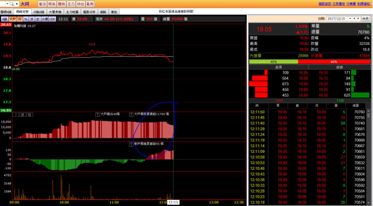Image resolution: width=373 pixels, height=206 pixels.
Task: Click the red 60% outer-volume bar
Action: tap(334, 61)
